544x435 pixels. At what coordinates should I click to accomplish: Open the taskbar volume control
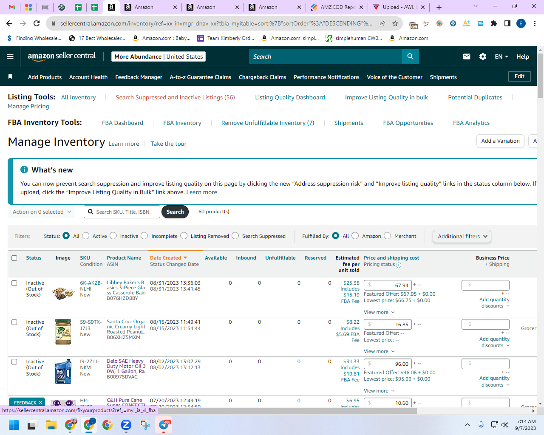tap(505, 425)
